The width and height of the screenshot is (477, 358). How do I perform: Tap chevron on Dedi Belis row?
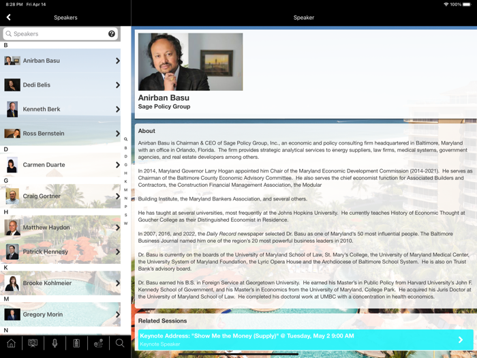118,85
